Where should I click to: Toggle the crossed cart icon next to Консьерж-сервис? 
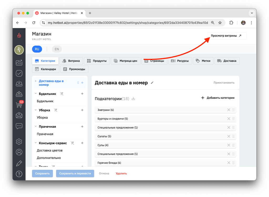pyautogui.click(x=73, y=143)
